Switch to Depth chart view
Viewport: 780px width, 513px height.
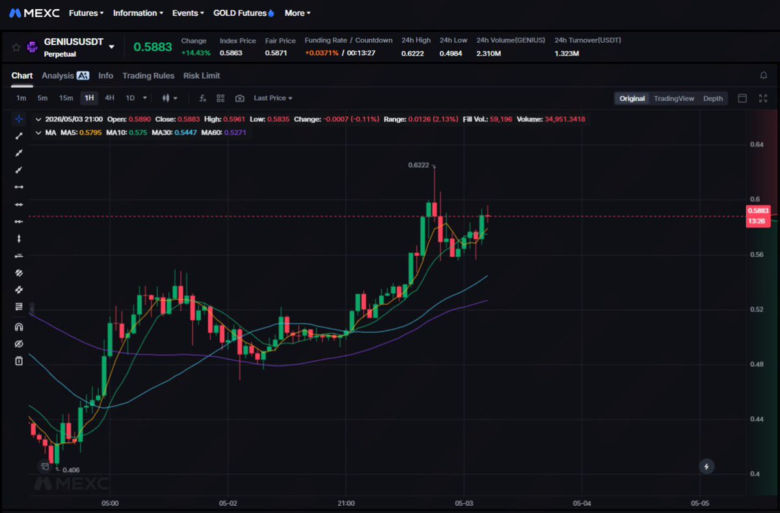click(713, 98)
